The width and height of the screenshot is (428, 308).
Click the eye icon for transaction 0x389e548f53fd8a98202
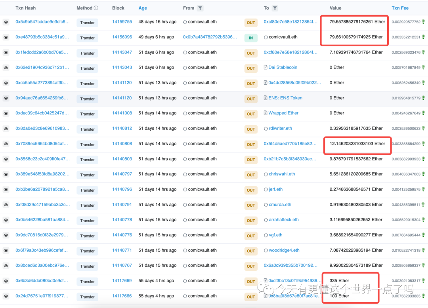pos(6,175)
